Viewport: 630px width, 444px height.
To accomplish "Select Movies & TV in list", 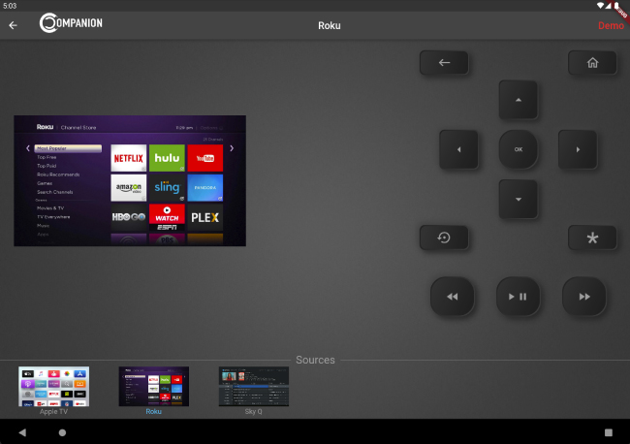I will coord(50,208).
